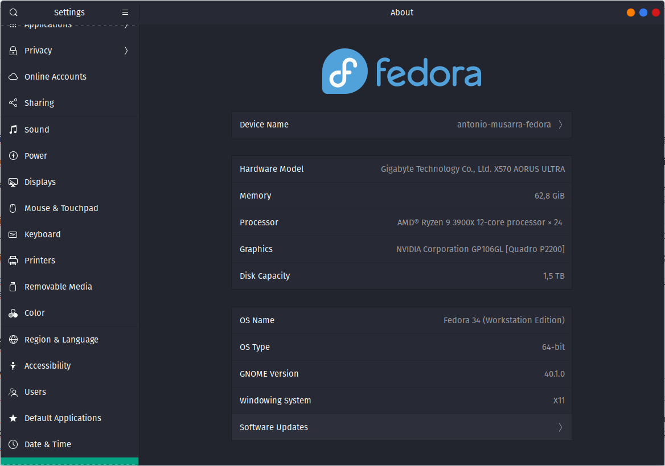
Task: Click the OS Type value 64-bit
Action: [553, 347]
